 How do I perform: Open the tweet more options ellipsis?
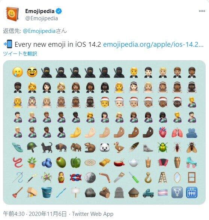(x=202, y=11)
